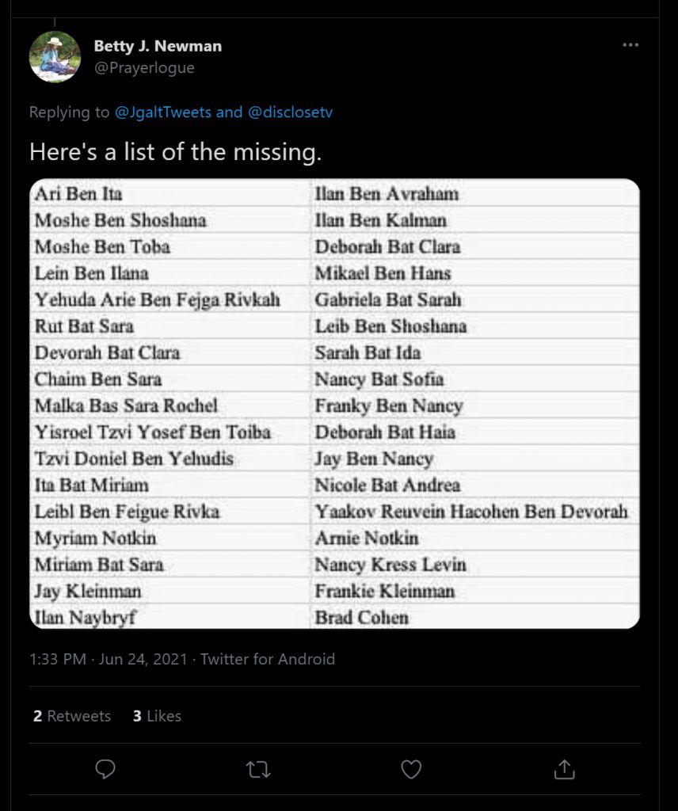Retweet this post using the retweet icon
The height and width of the screenshot is (811, 678).
(258, 770)
